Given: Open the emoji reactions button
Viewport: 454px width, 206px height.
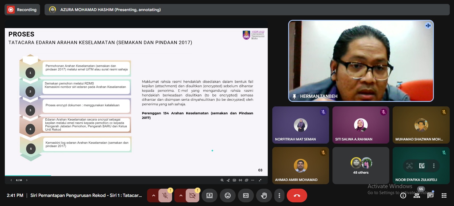Looking at the screenshot, I should point(228,196).
